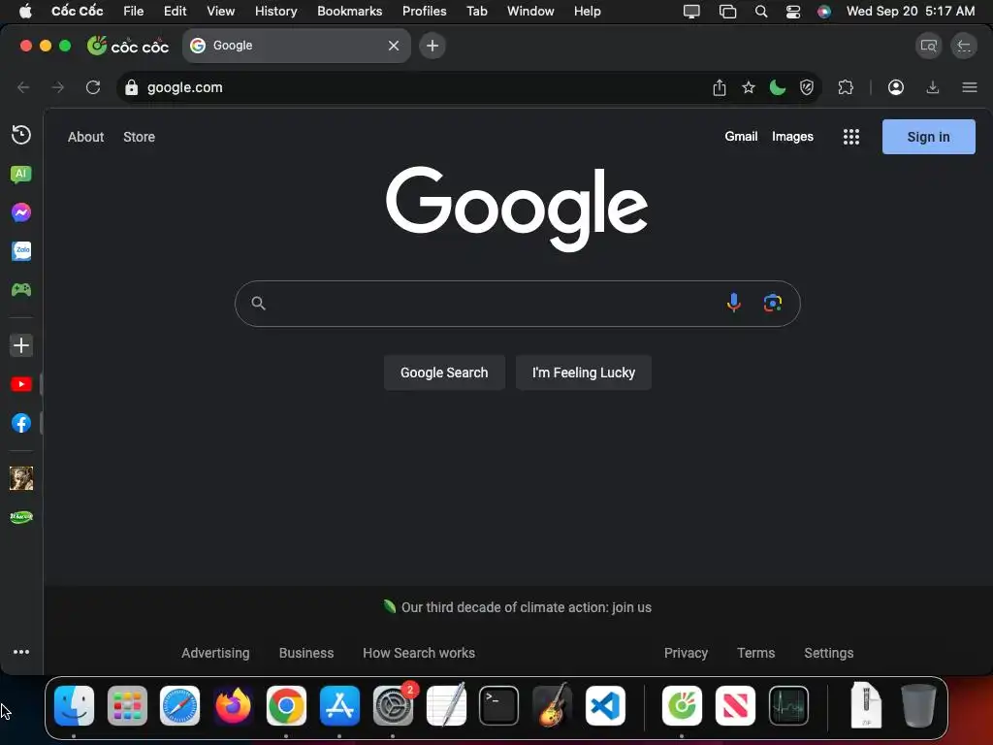Open the portrait thumbnail sidebar shortcut

(21, 478)
